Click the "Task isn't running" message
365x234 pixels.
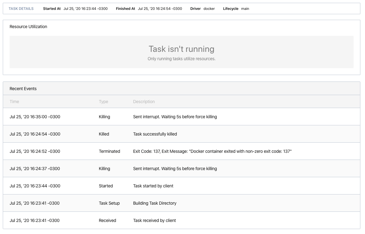pyautogui.click(x=181, y=49)
